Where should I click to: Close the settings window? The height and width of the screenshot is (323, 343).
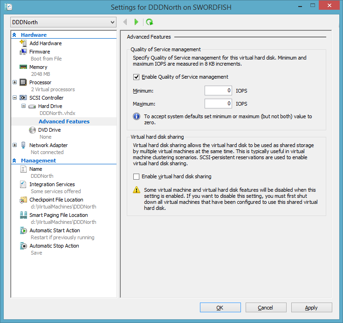coord(329,5)
